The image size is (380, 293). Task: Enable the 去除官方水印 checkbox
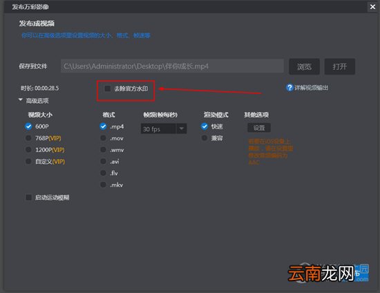point(107,88)
